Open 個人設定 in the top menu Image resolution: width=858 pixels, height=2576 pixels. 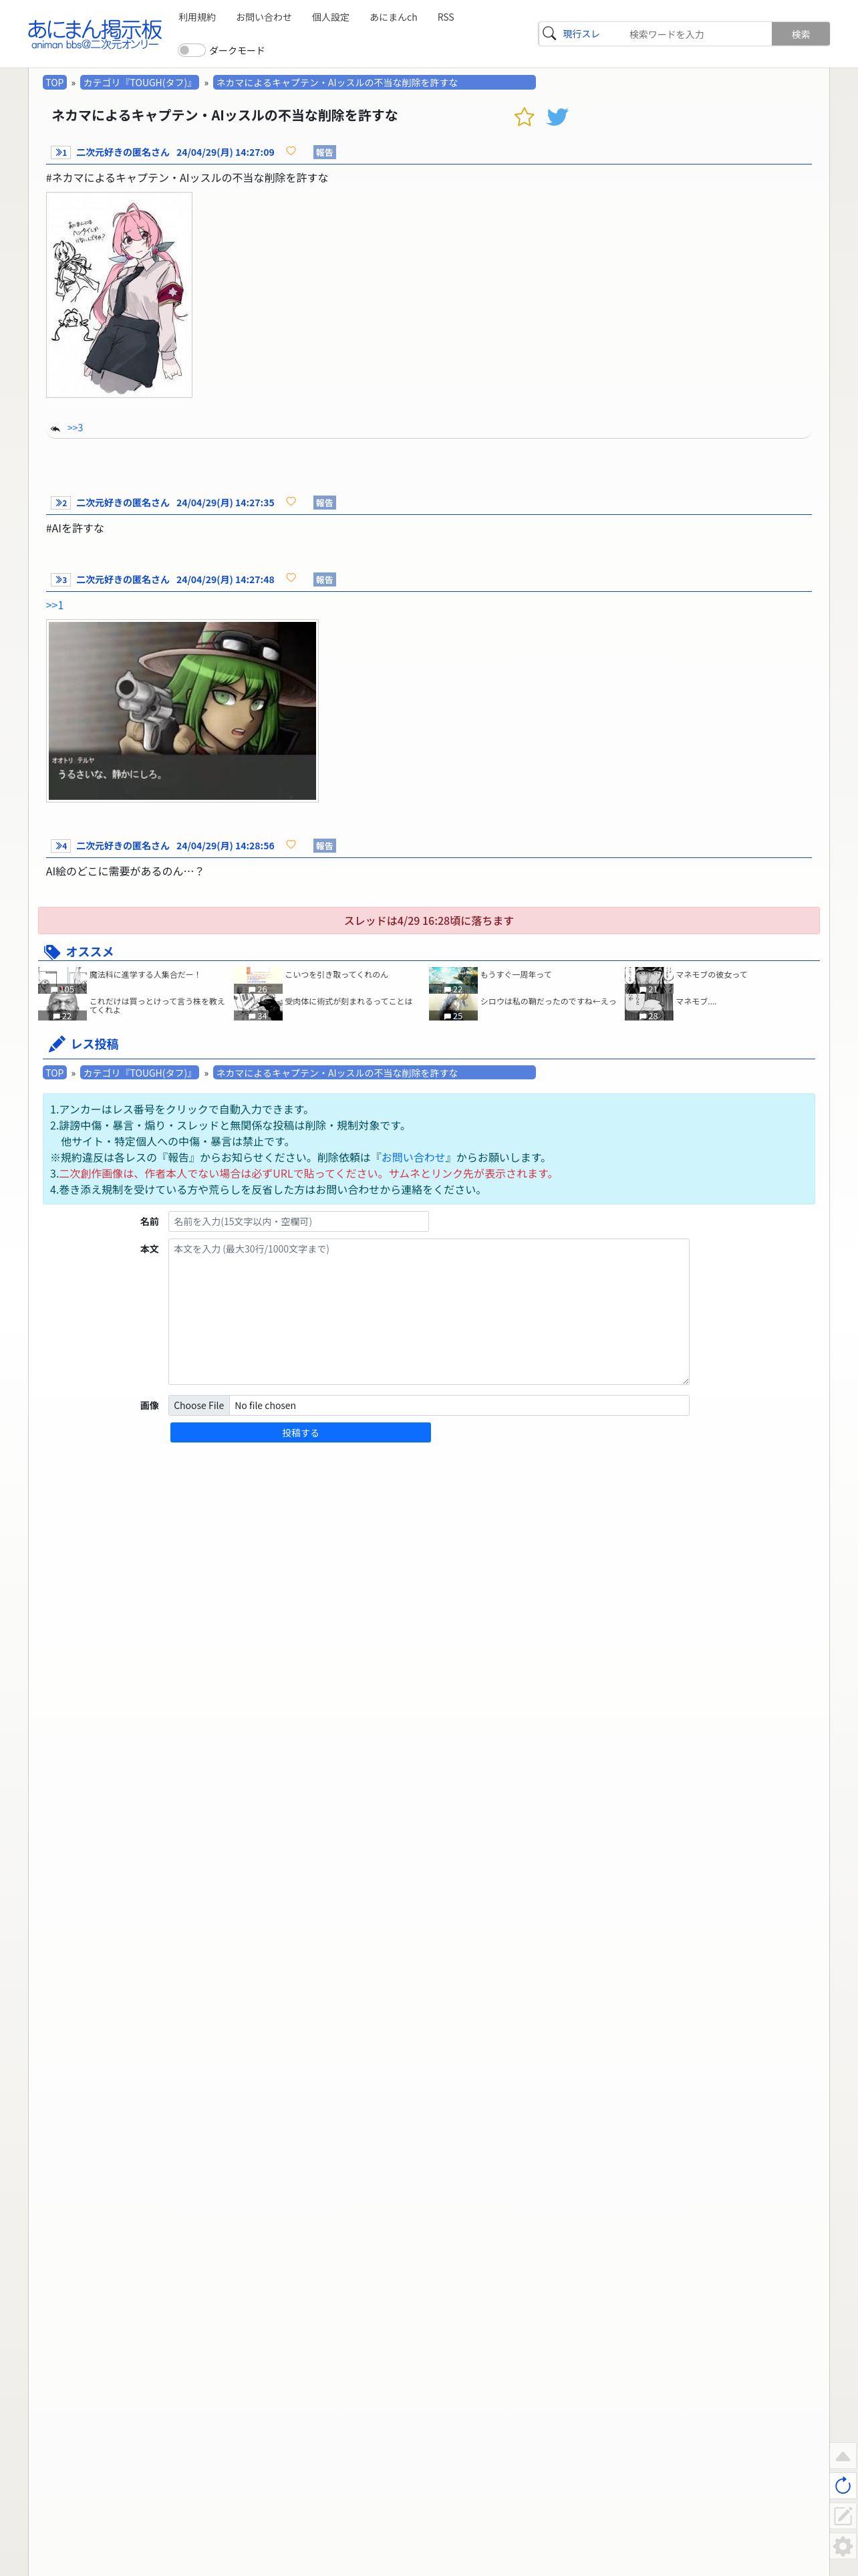(x=331, y=17)
